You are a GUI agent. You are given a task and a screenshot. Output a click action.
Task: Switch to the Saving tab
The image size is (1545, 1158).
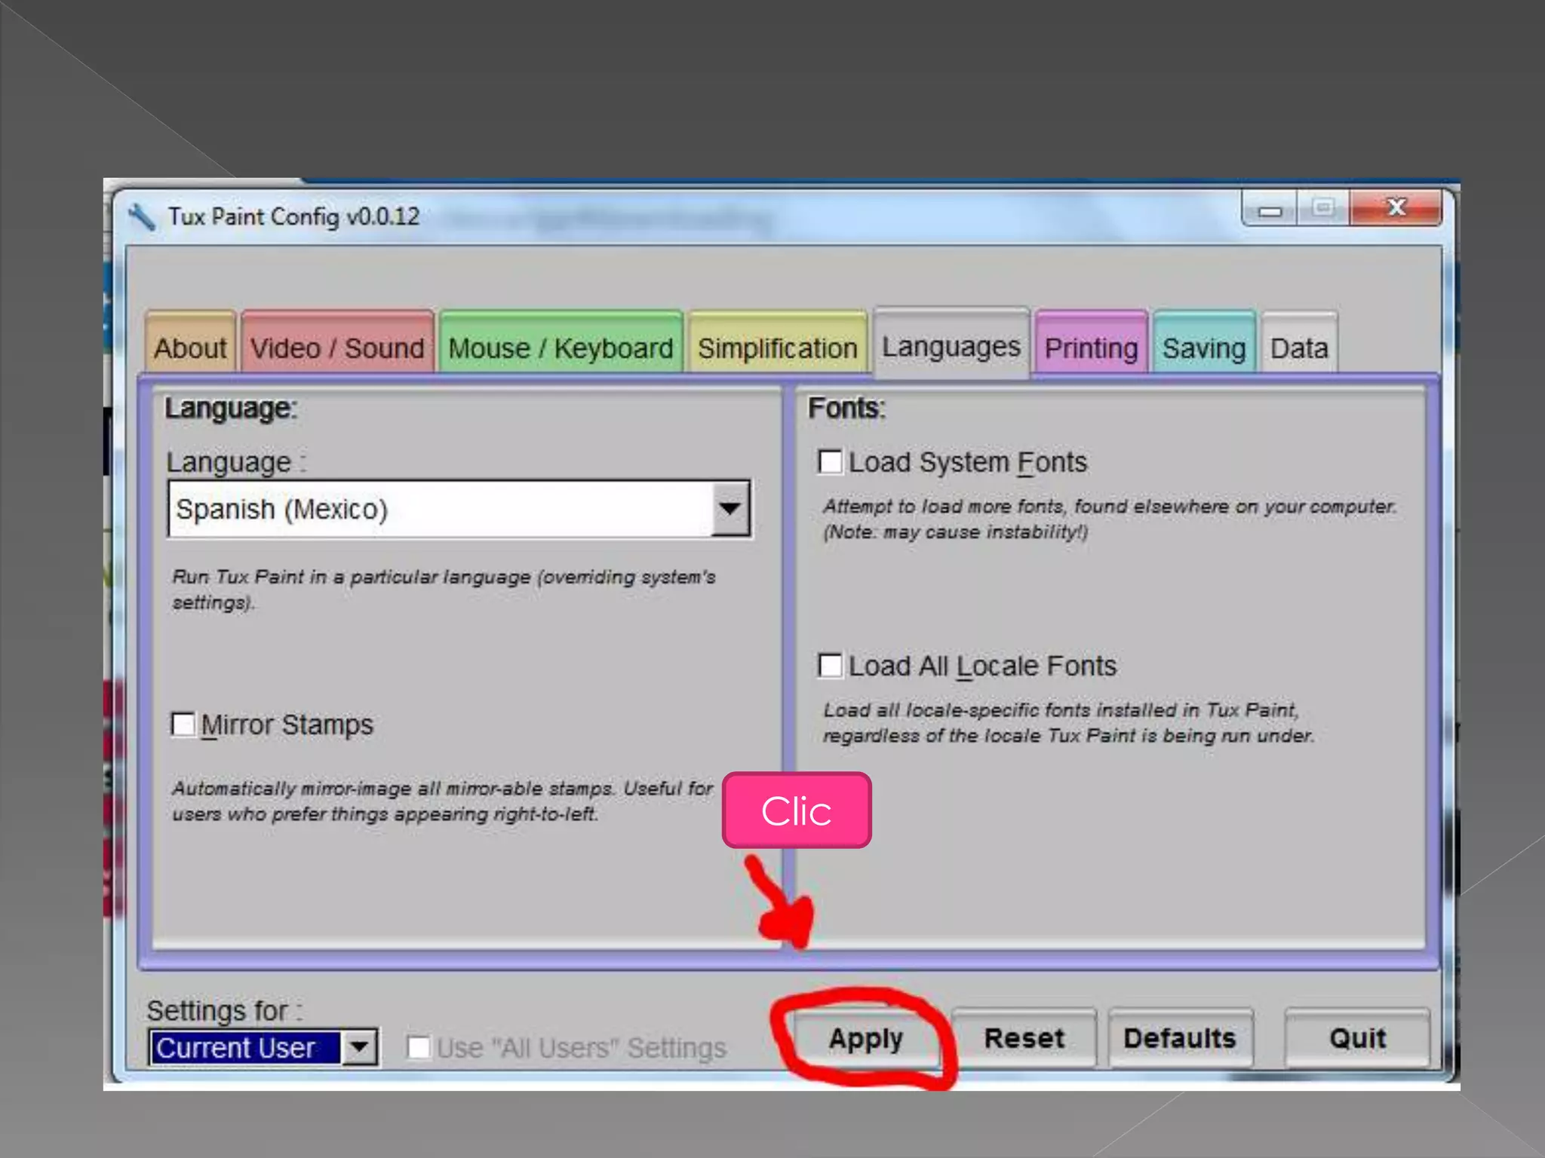coord(1203,348)
